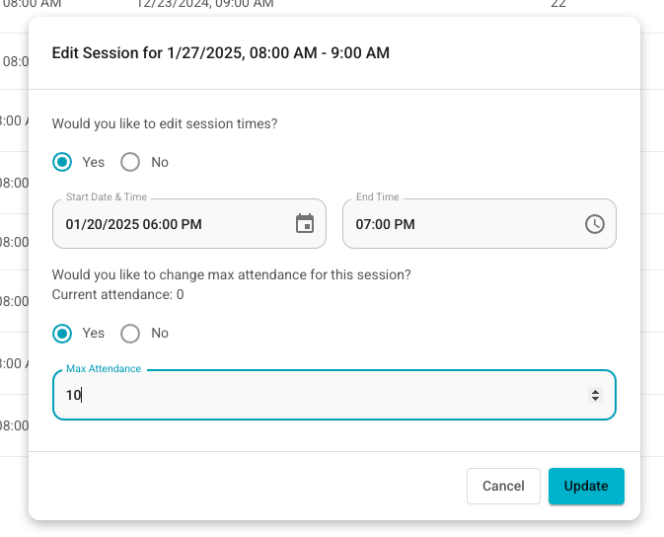Open the calendar picker for start date
The width and height of the screenshot is (664, 537).
pos(305,224)
